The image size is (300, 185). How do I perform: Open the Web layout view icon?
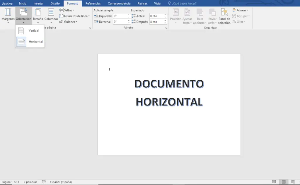click(293, 182)
